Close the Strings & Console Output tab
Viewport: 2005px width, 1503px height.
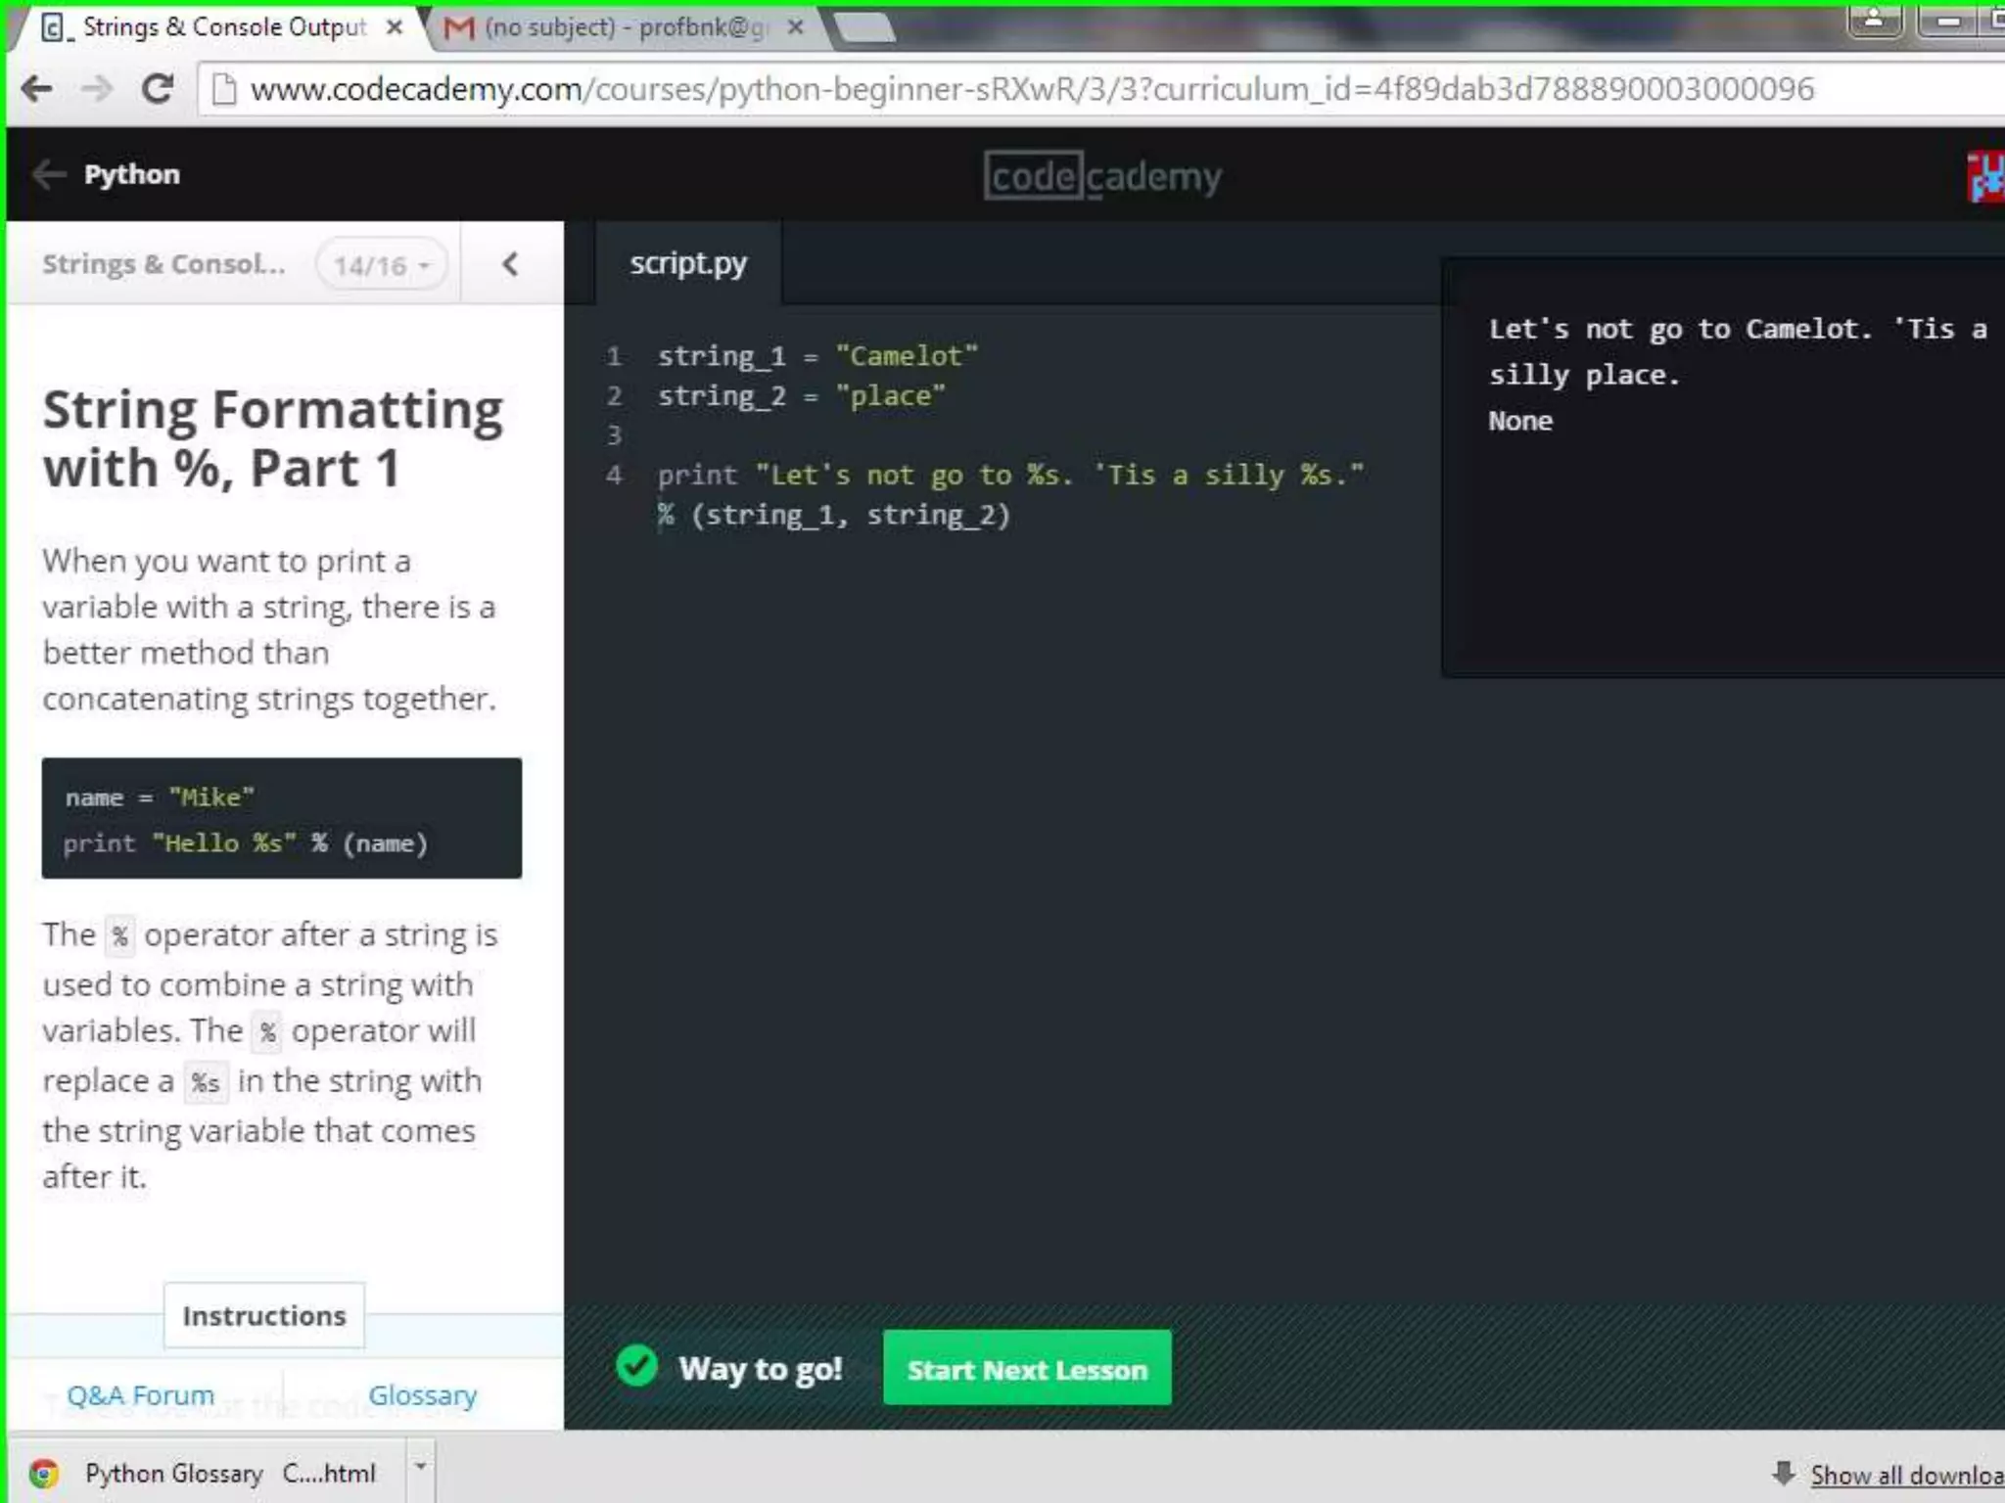[395, 27]
